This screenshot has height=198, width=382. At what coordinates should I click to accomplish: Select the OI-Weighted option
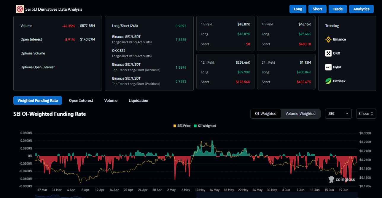(x=266, y=114)
